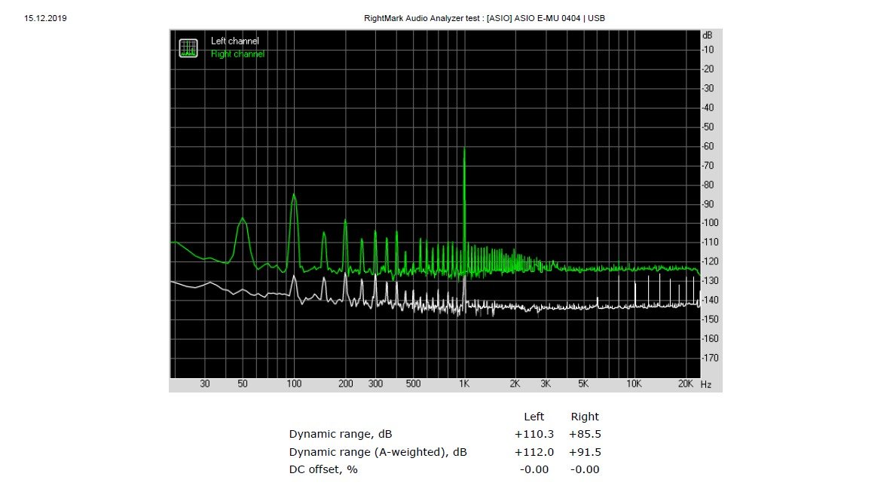Click the +112.0 A-weighted left value
The height and width of the screenshot is (504, 896).
534,452
